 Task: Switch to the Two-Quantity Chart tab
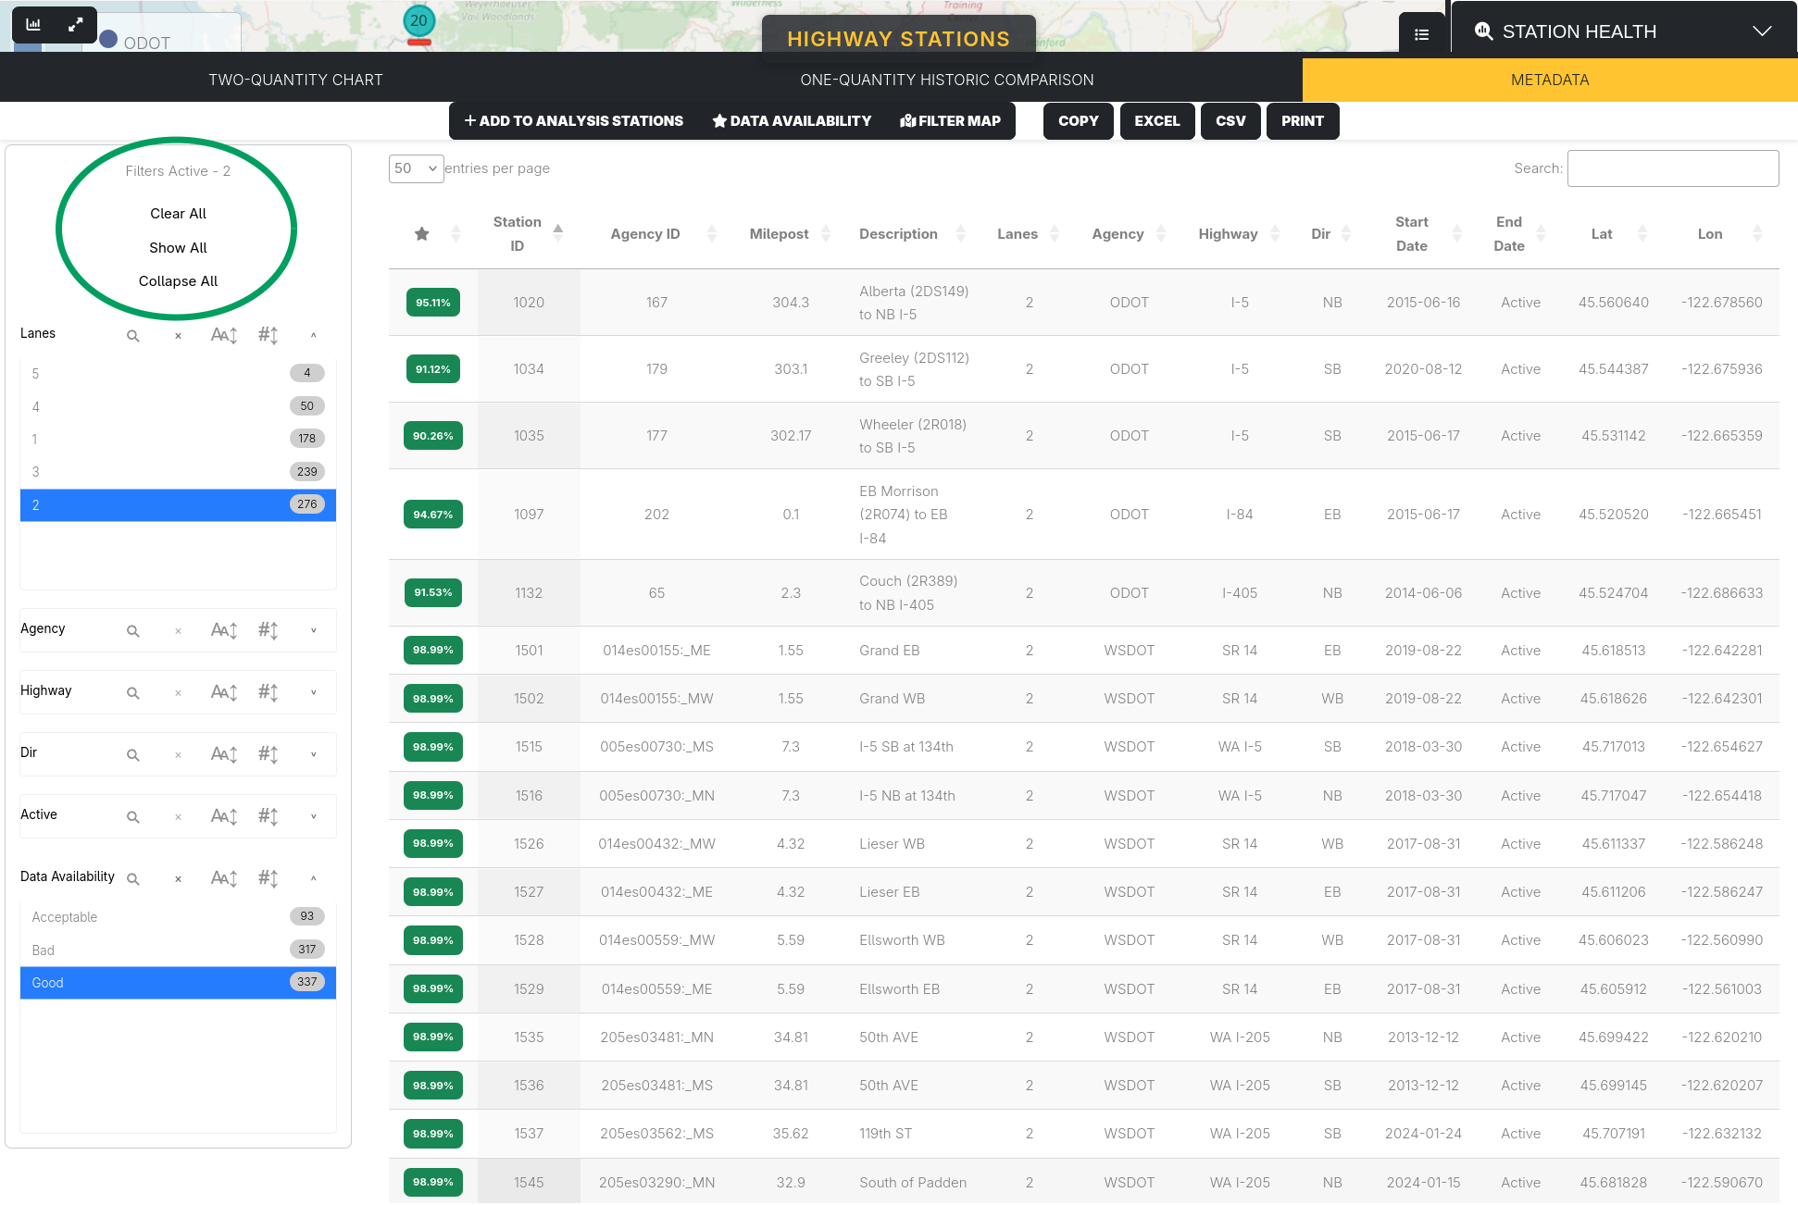(x=295, y=80)
